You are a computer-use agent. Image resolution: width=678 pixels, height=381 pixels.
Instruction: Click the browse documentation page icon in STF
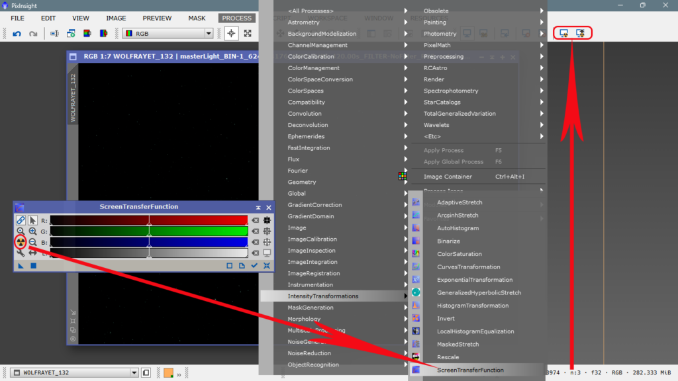[x=242, y=266]
